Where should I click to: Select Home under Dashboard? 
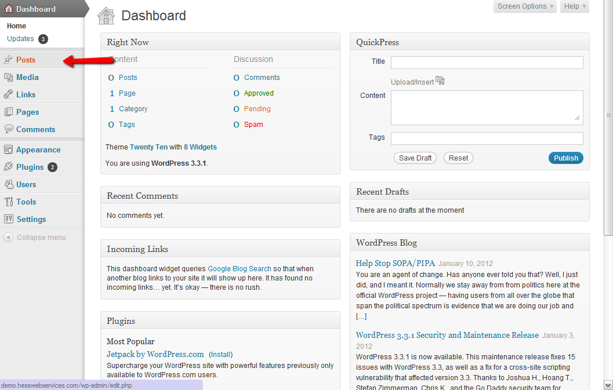pyautogui.click(x=16, y=26)
